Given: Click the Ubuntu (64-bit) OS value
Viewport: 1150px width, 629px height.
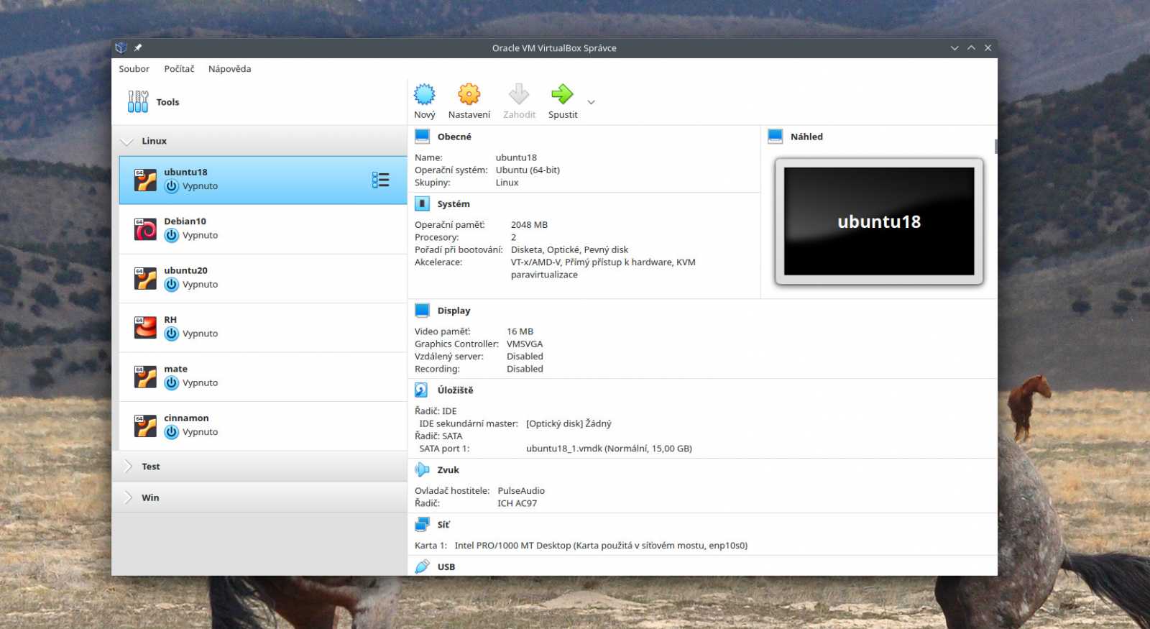Looking at the screenshot, I should tap(528, 170).
